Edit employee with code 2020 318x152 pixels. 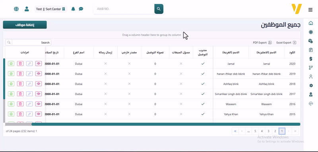tap(29, 64)
